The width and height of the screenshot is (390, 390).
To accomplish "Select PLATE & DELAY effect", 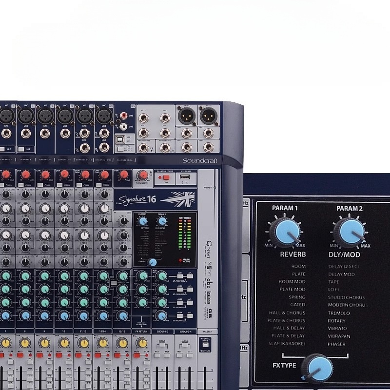I will [x=288, y=336].
